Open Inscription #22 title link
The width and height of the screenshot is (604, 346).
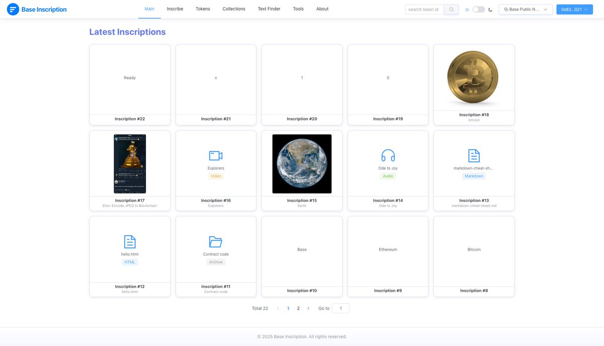tap(130, 119)
